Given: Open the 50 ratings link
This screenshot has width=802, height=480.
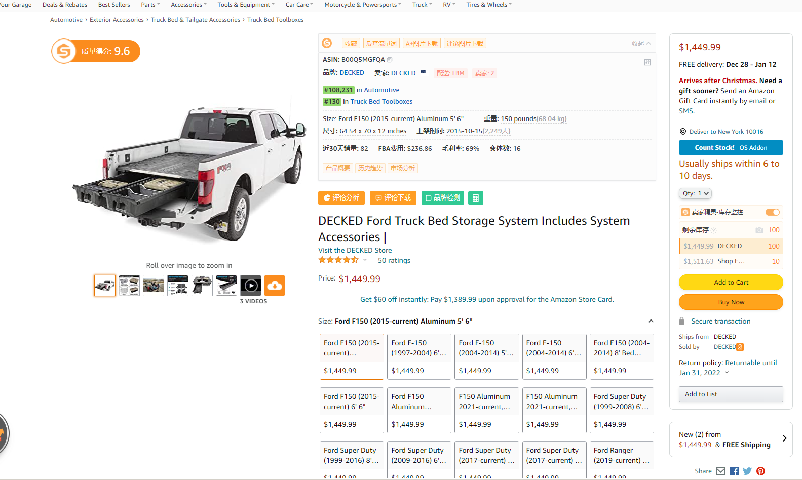Looking at the screenshot, I should click(x=394, y=260).
